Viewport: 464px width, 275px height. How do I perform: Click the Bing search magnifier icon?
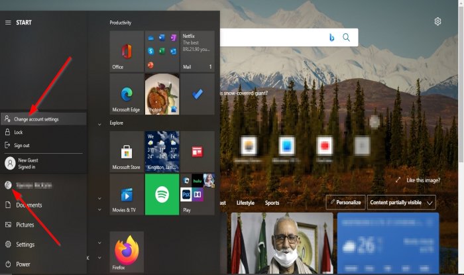(x=346, y=38)
